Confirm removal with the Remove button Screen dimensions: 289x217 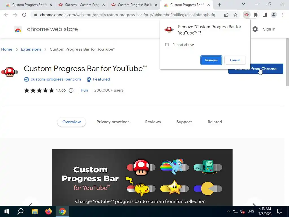211,60
